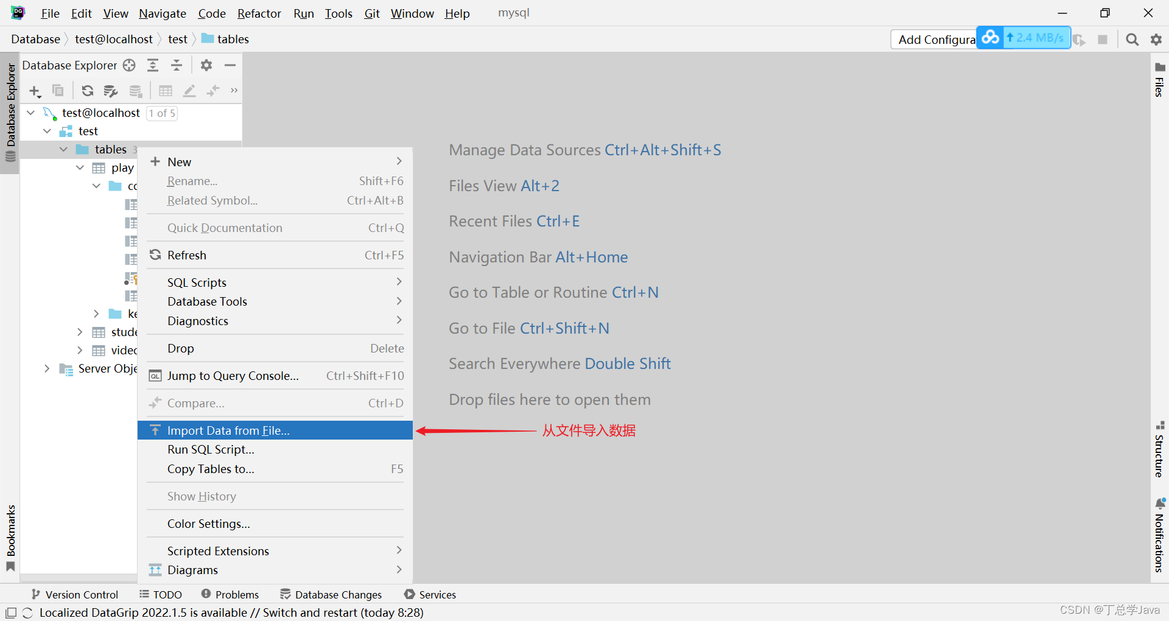Open the Notifications sidebar tab

1159,536
